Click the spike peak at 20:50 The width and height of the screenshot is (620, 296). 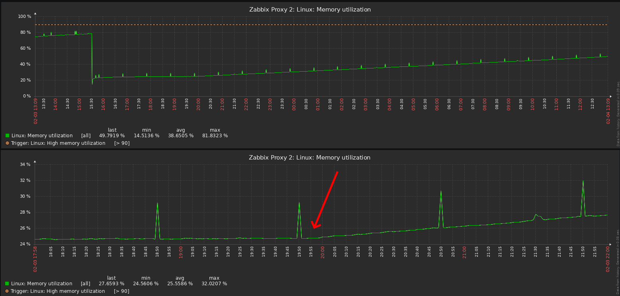(441, 191)
